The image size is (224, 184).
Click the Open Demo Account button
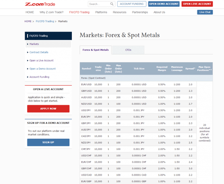[x=164, y=4]
